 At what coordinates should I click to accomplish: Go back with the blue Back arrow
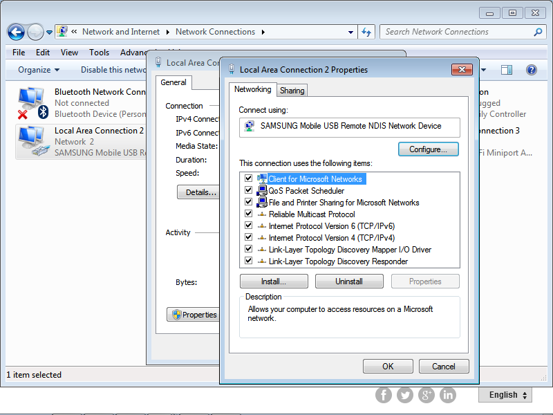point(16,32)
